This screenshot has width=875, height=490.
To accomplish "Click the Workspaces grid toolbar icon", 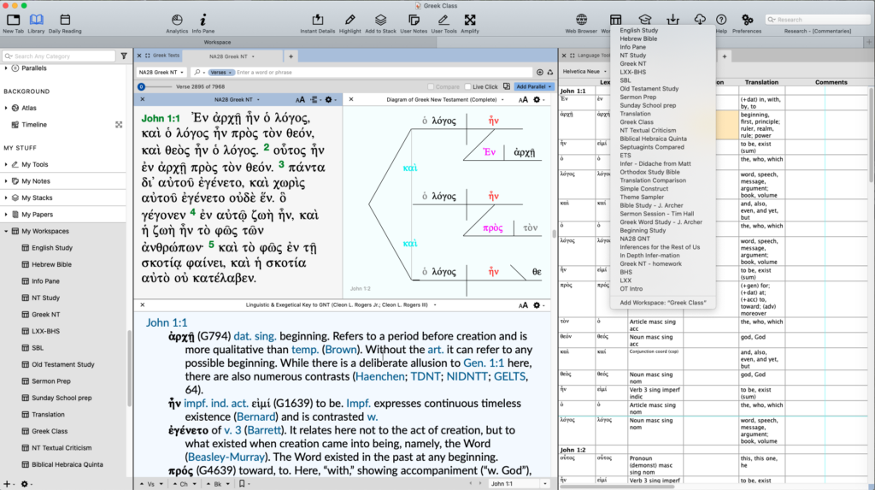I will pos(615,21).
